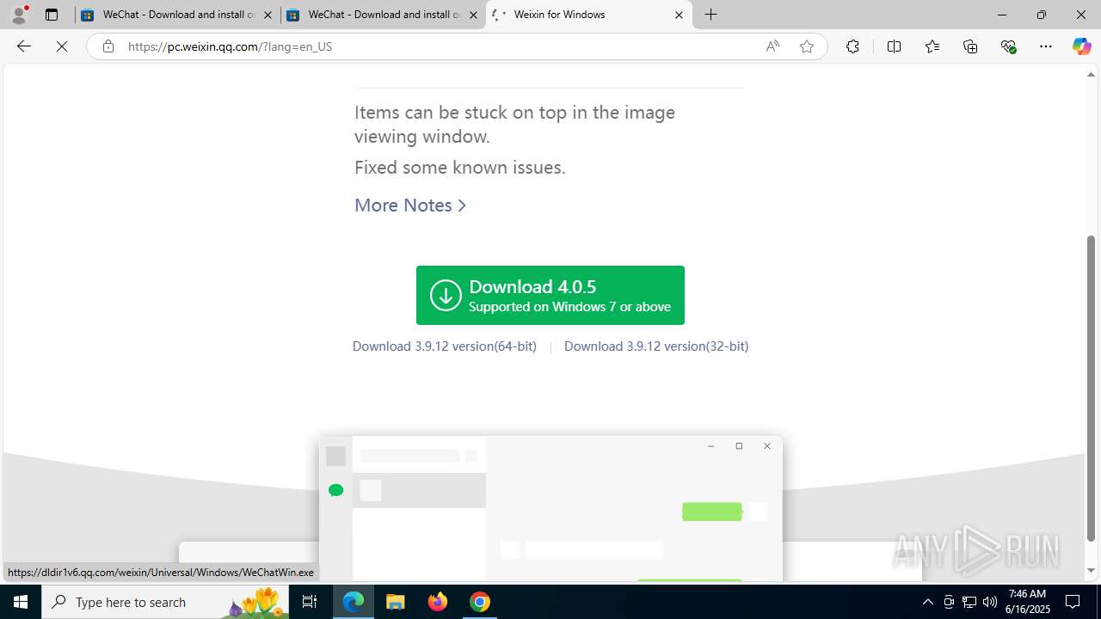Toggle the Split screen icon
Viewport: 1101px width, 619px height.
click(x=894, y=46)
